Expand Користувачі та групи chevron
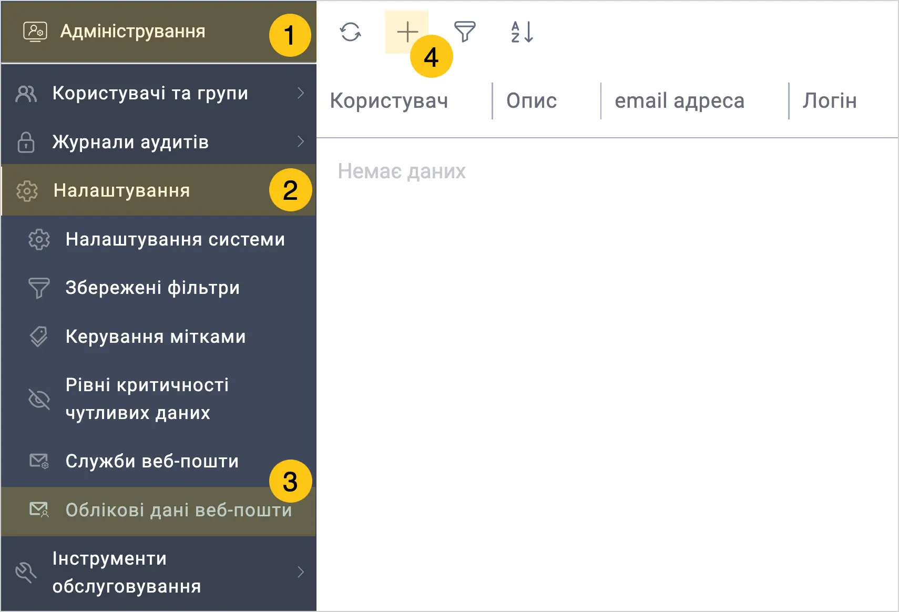This screenshot has height=612, width=899. [x=301, y=93]
